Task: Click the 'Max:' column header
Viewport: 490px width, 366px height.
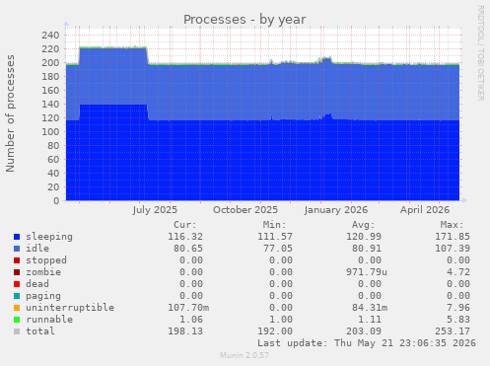Action: (452, 225)
